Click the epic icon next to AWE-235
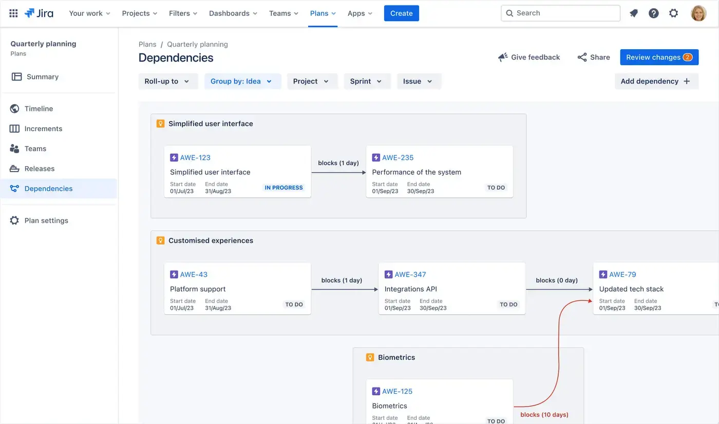 pyautogui.click(x=376, y=158)
